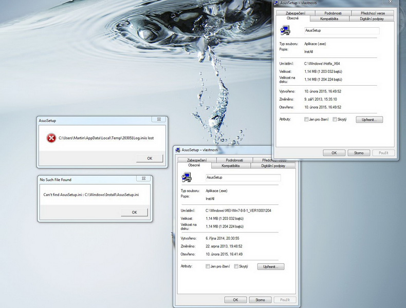Toggle Skrytý in the upper properties window
The height and width of the screenshot is (308, 406).
coord(340,119)
